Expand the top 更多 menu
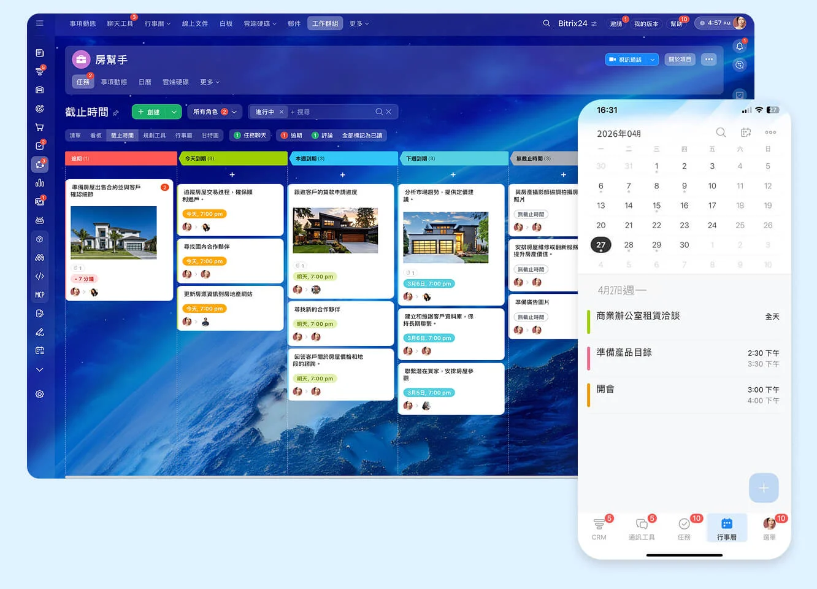Viewport: 817px width, 589px height. [359, 23]
